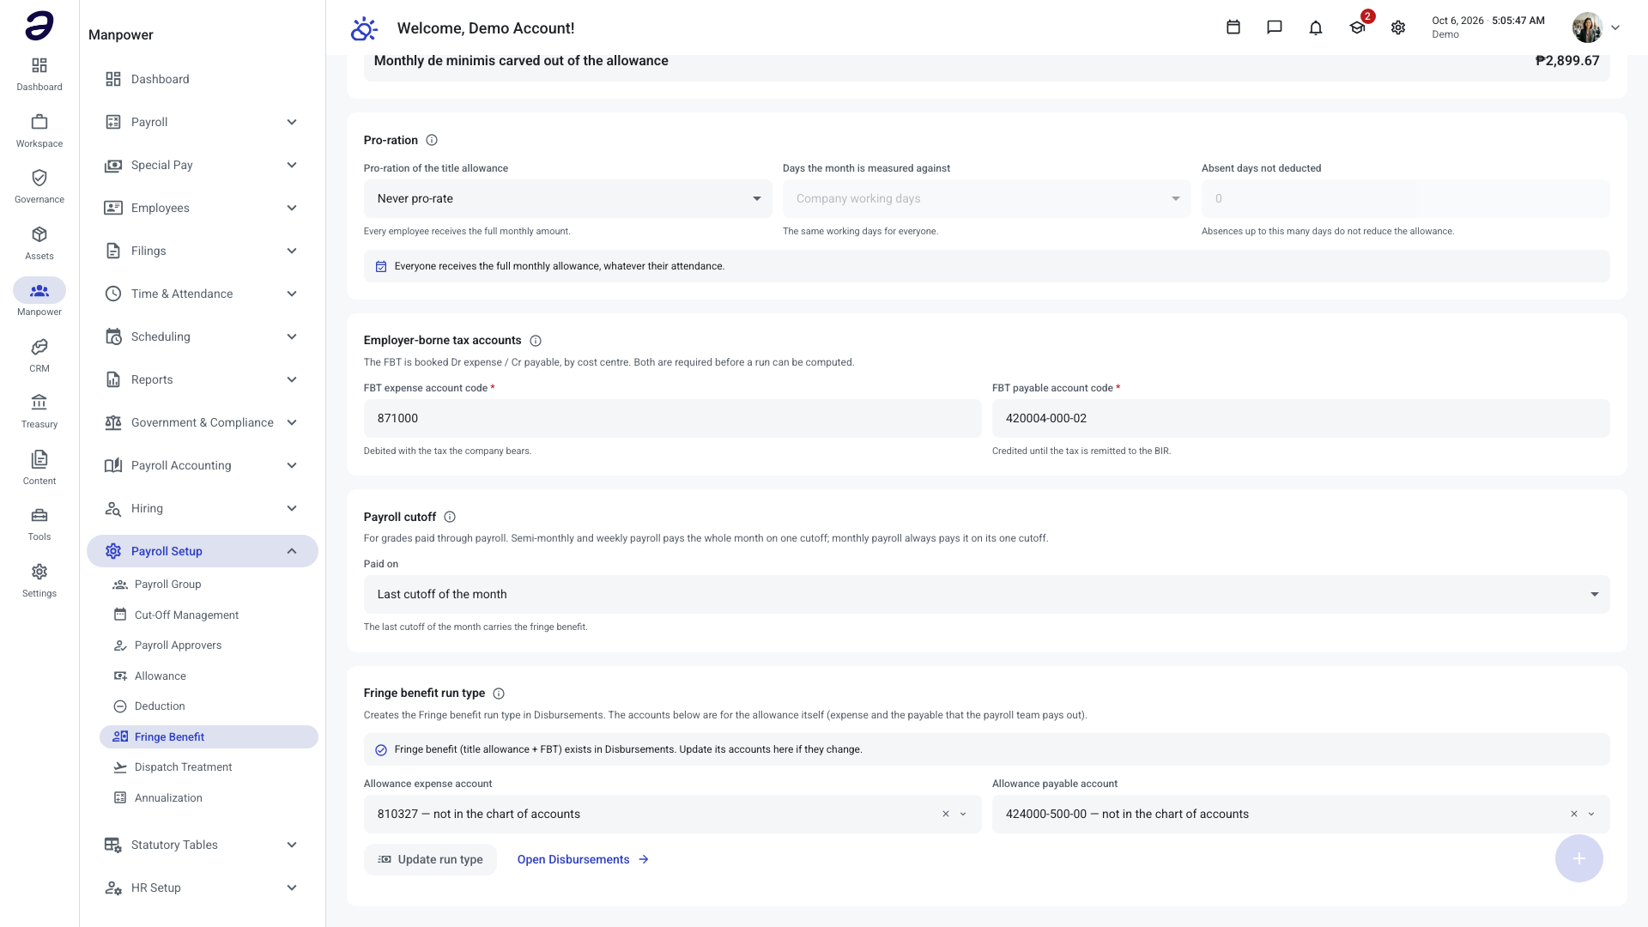
Task: Open the Dispatch Treatment item
Action: point(209,767)
